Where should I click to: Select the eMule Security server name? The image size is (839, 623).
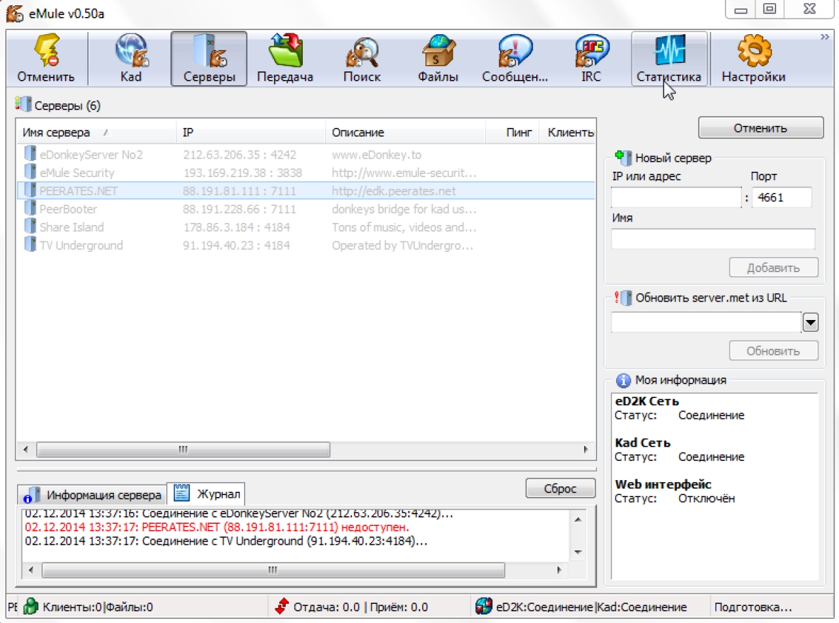77,173
